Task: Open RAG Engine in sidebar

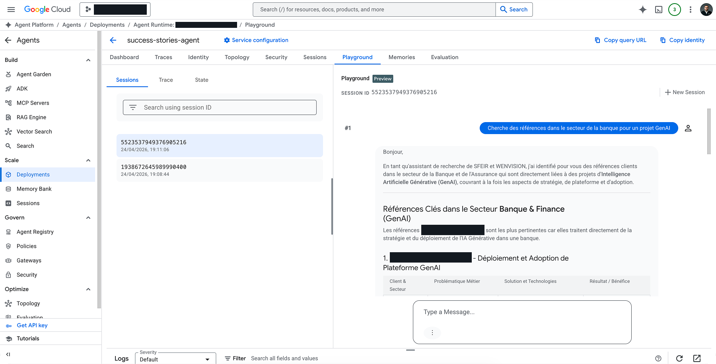Action: tap(31, 117)
